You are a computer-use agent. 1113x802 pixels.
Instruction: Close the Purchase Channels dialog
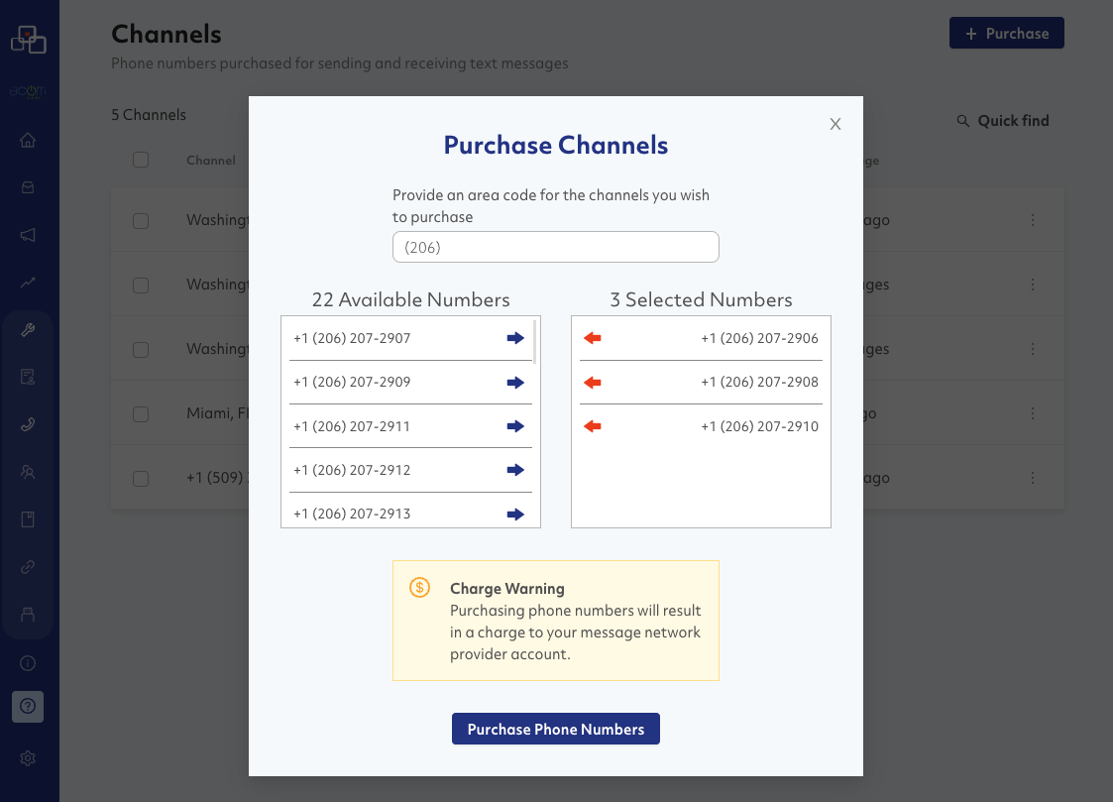[835, 124]
